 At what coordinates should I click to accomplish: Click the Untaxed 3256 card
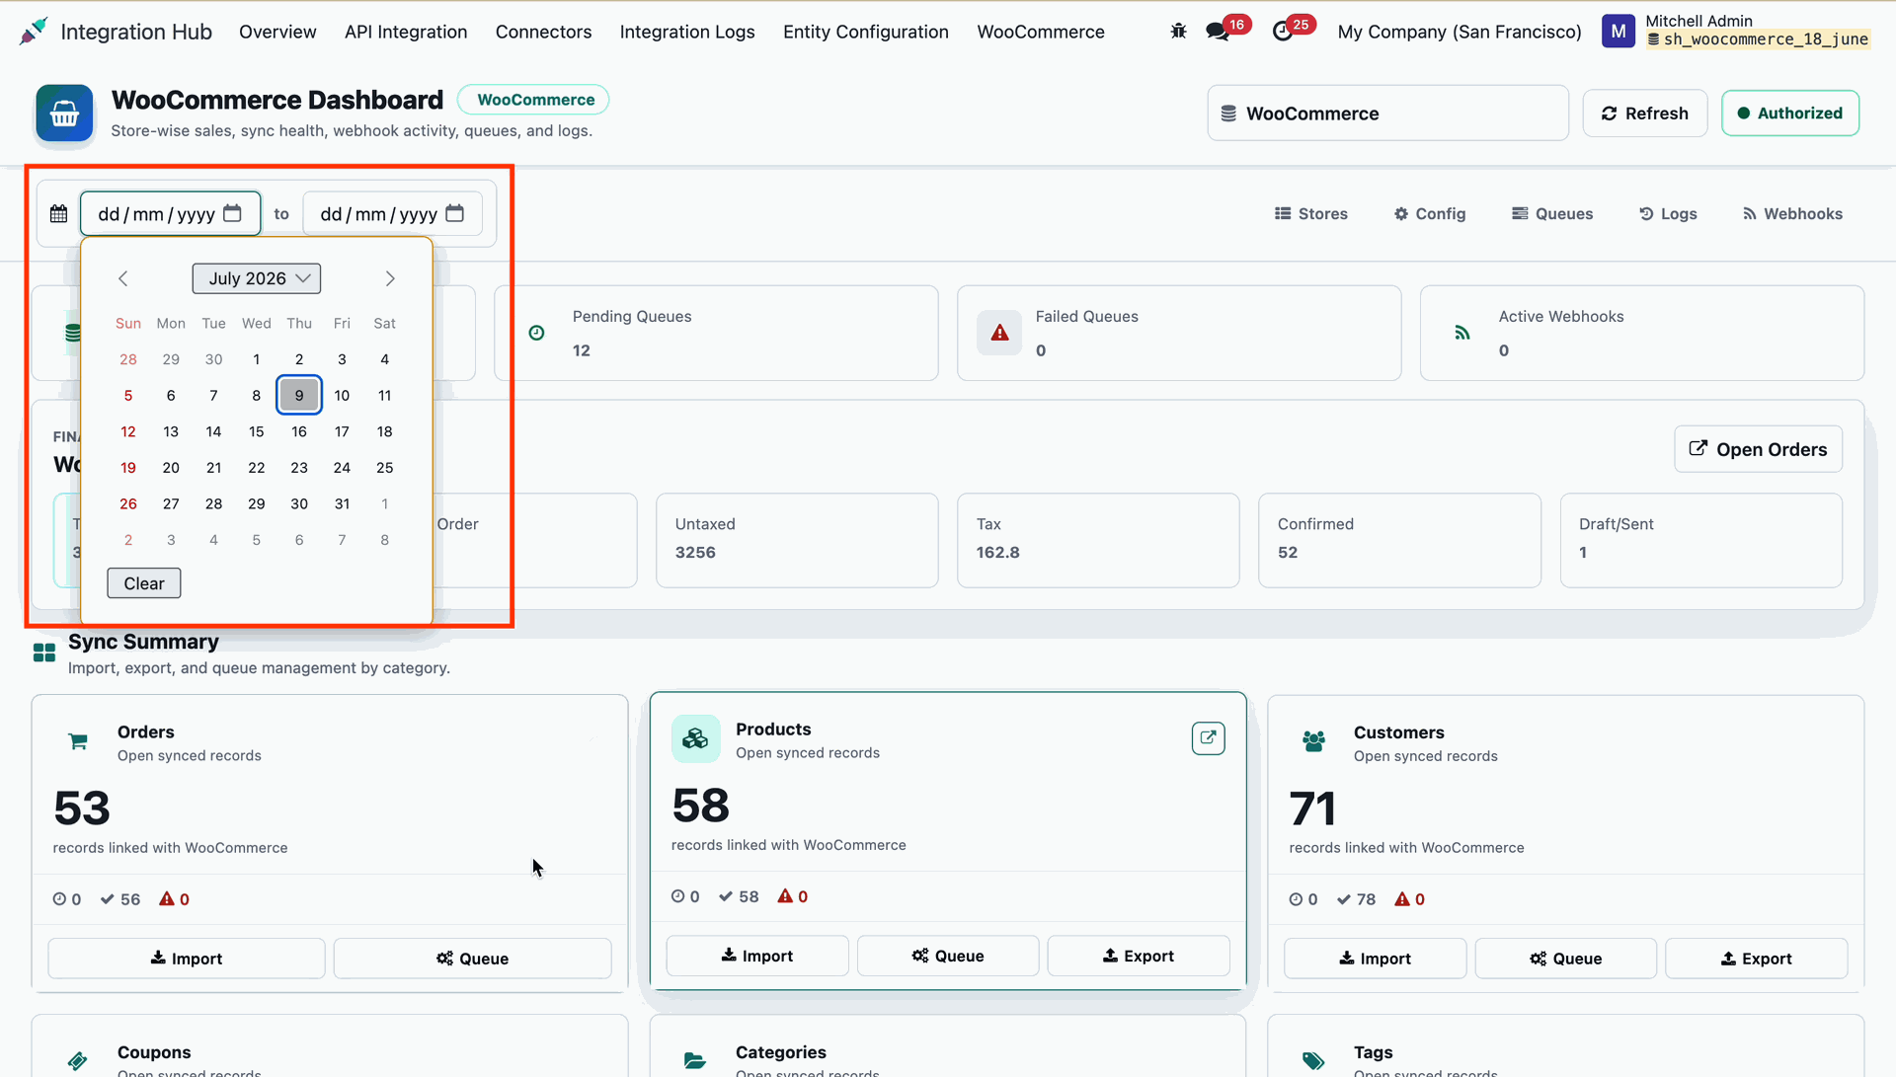point(797,540)
